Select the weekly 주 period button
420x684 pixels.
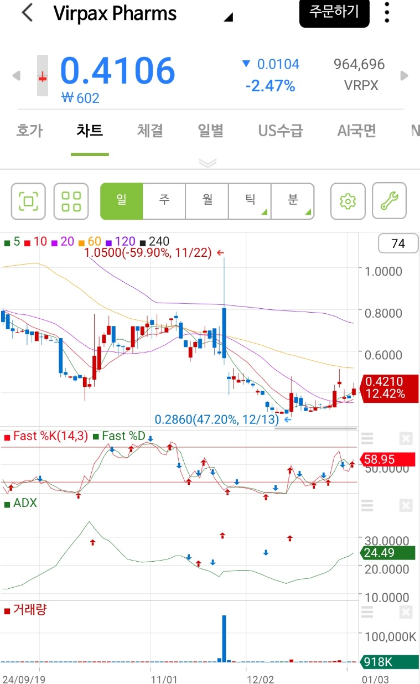click(164, 200)
